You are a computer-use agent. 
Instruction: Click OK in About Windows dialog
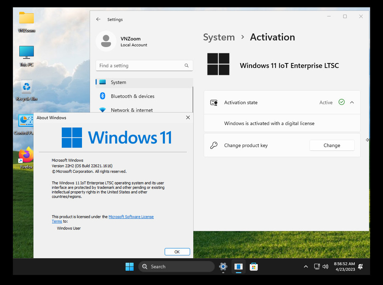click(x=177, y=252)
